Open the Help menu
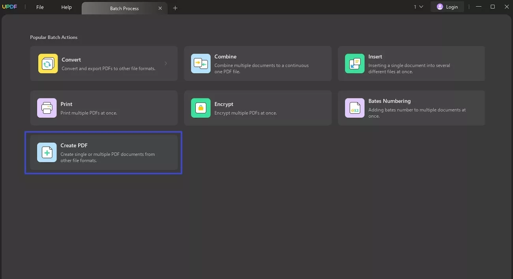 coord(66,7)
